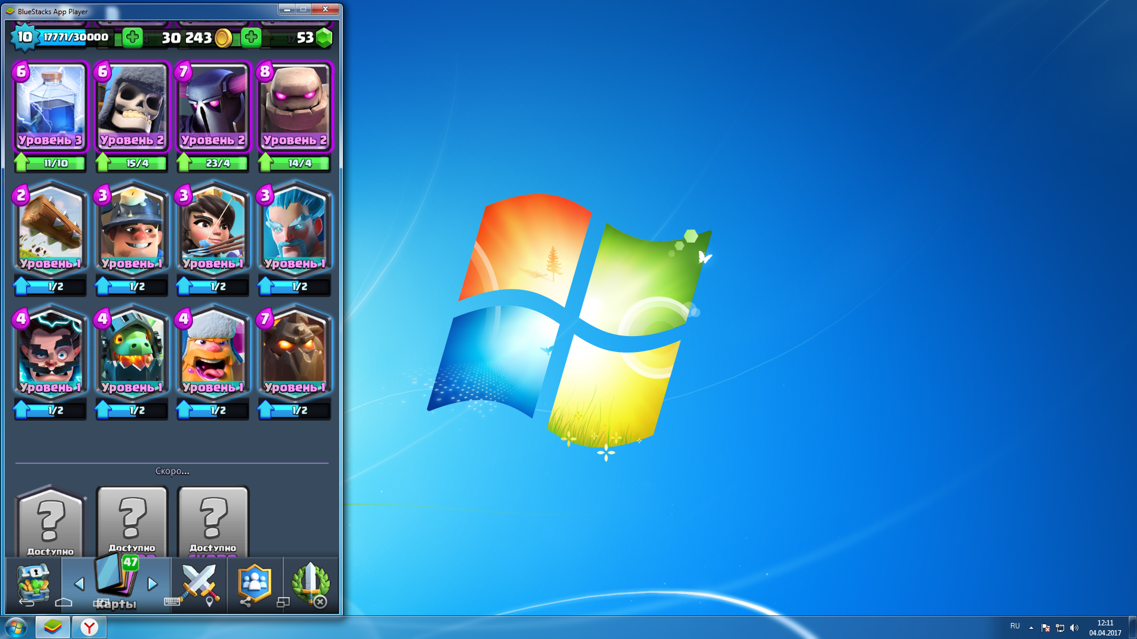The image size is (1137, 639).
Task: Open BlueStacks keyboard toggle icon
Action: click(x=172, y=602)
